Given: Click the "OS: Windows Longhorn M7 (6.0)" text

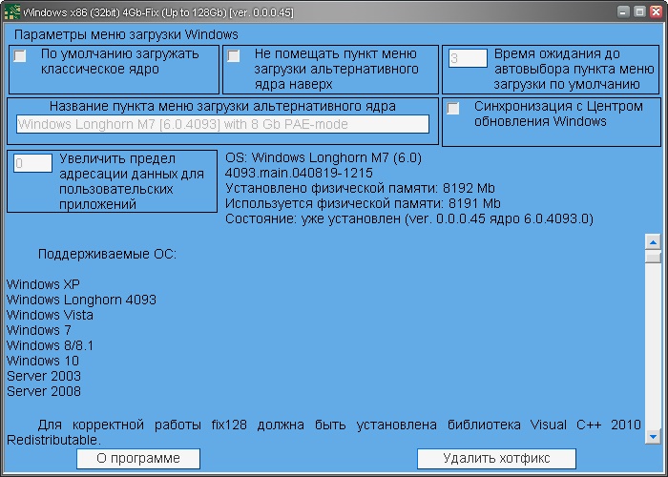Looking at the screenshot, I should coord(324,158).
